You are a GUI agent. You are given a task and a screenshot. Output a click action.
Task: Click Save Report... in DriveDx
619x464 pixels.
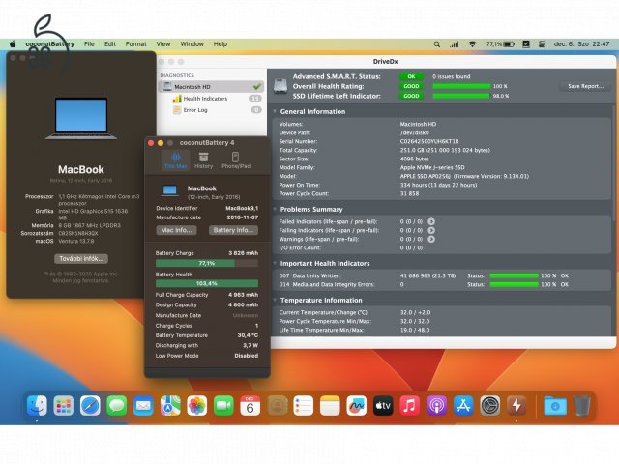point(585,86)
